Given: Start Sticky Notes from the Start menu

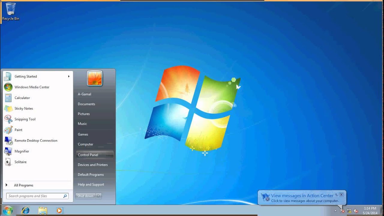Looking at the screenshot, I should point(38,109).
